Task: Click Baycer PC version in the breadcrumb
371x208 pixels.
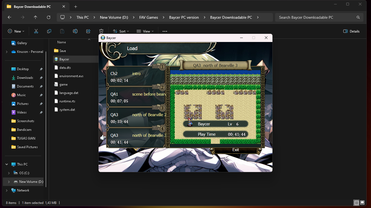Action: [x=184, y=17]
